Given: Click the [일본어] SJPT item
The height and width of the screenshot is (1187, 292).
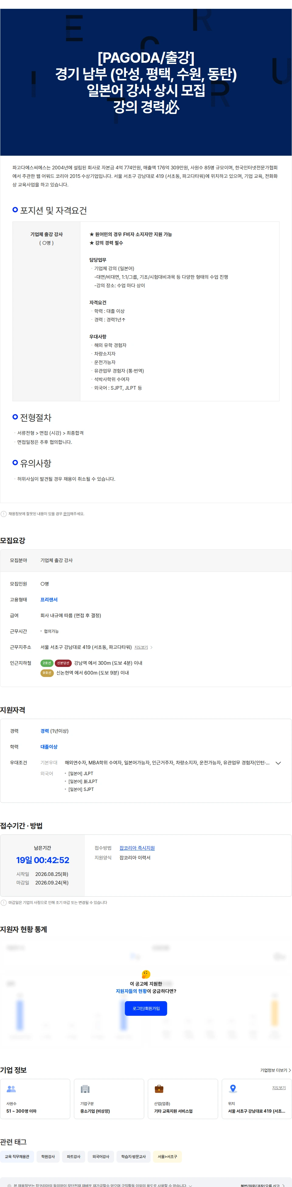Looking at the screenshot, I should (x=81, y=789).
